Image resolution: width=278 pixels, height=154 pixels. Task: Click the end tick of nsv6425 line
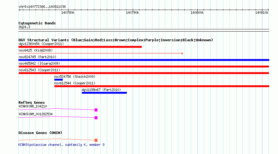pos(182,53)
